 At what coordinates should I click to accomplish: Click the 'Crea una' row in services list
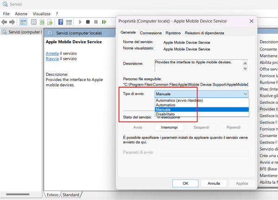[268, 156]
